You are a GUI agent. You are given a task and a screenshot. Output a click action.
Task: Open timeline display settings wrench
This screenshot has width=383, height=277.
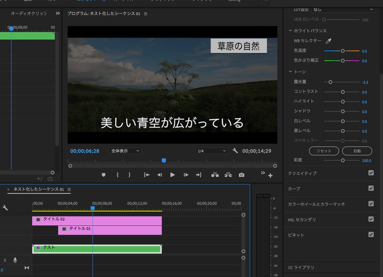pos(5,208)
